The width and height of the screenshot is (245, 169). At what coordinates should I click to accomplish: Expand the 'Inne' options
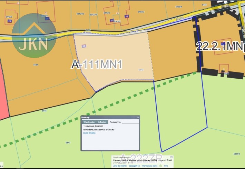[x=166, y=166]
